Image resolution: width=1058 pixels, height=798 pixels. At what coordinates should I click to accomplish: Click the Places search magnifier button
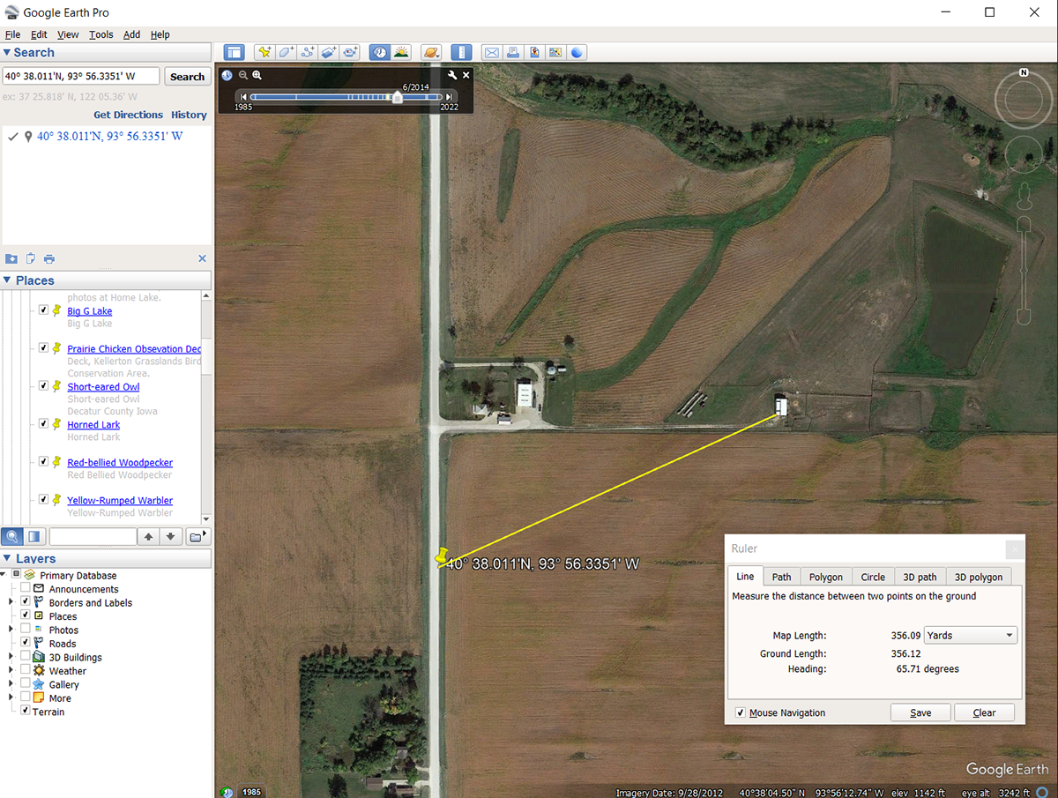[12, 536]
